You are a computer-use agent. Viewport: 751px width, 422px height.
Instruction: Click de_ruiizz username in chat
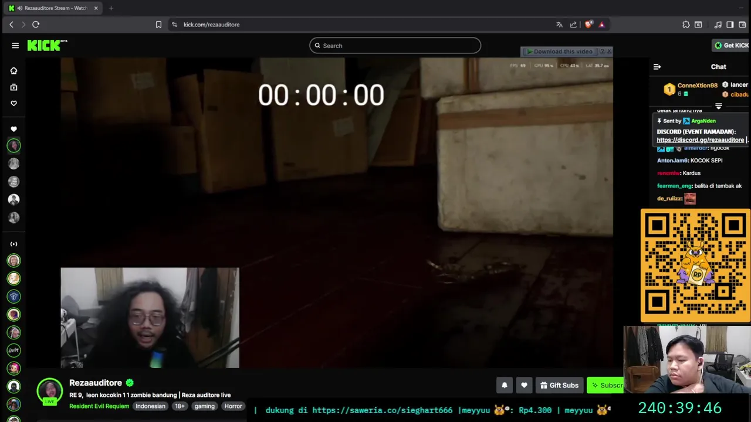coord(669,199)
